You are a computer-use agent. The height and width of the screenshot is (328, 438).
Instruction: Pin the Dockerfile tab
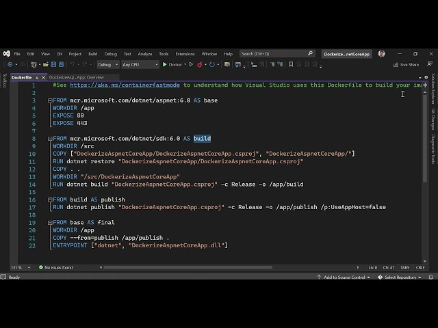[x=37, y=77]
